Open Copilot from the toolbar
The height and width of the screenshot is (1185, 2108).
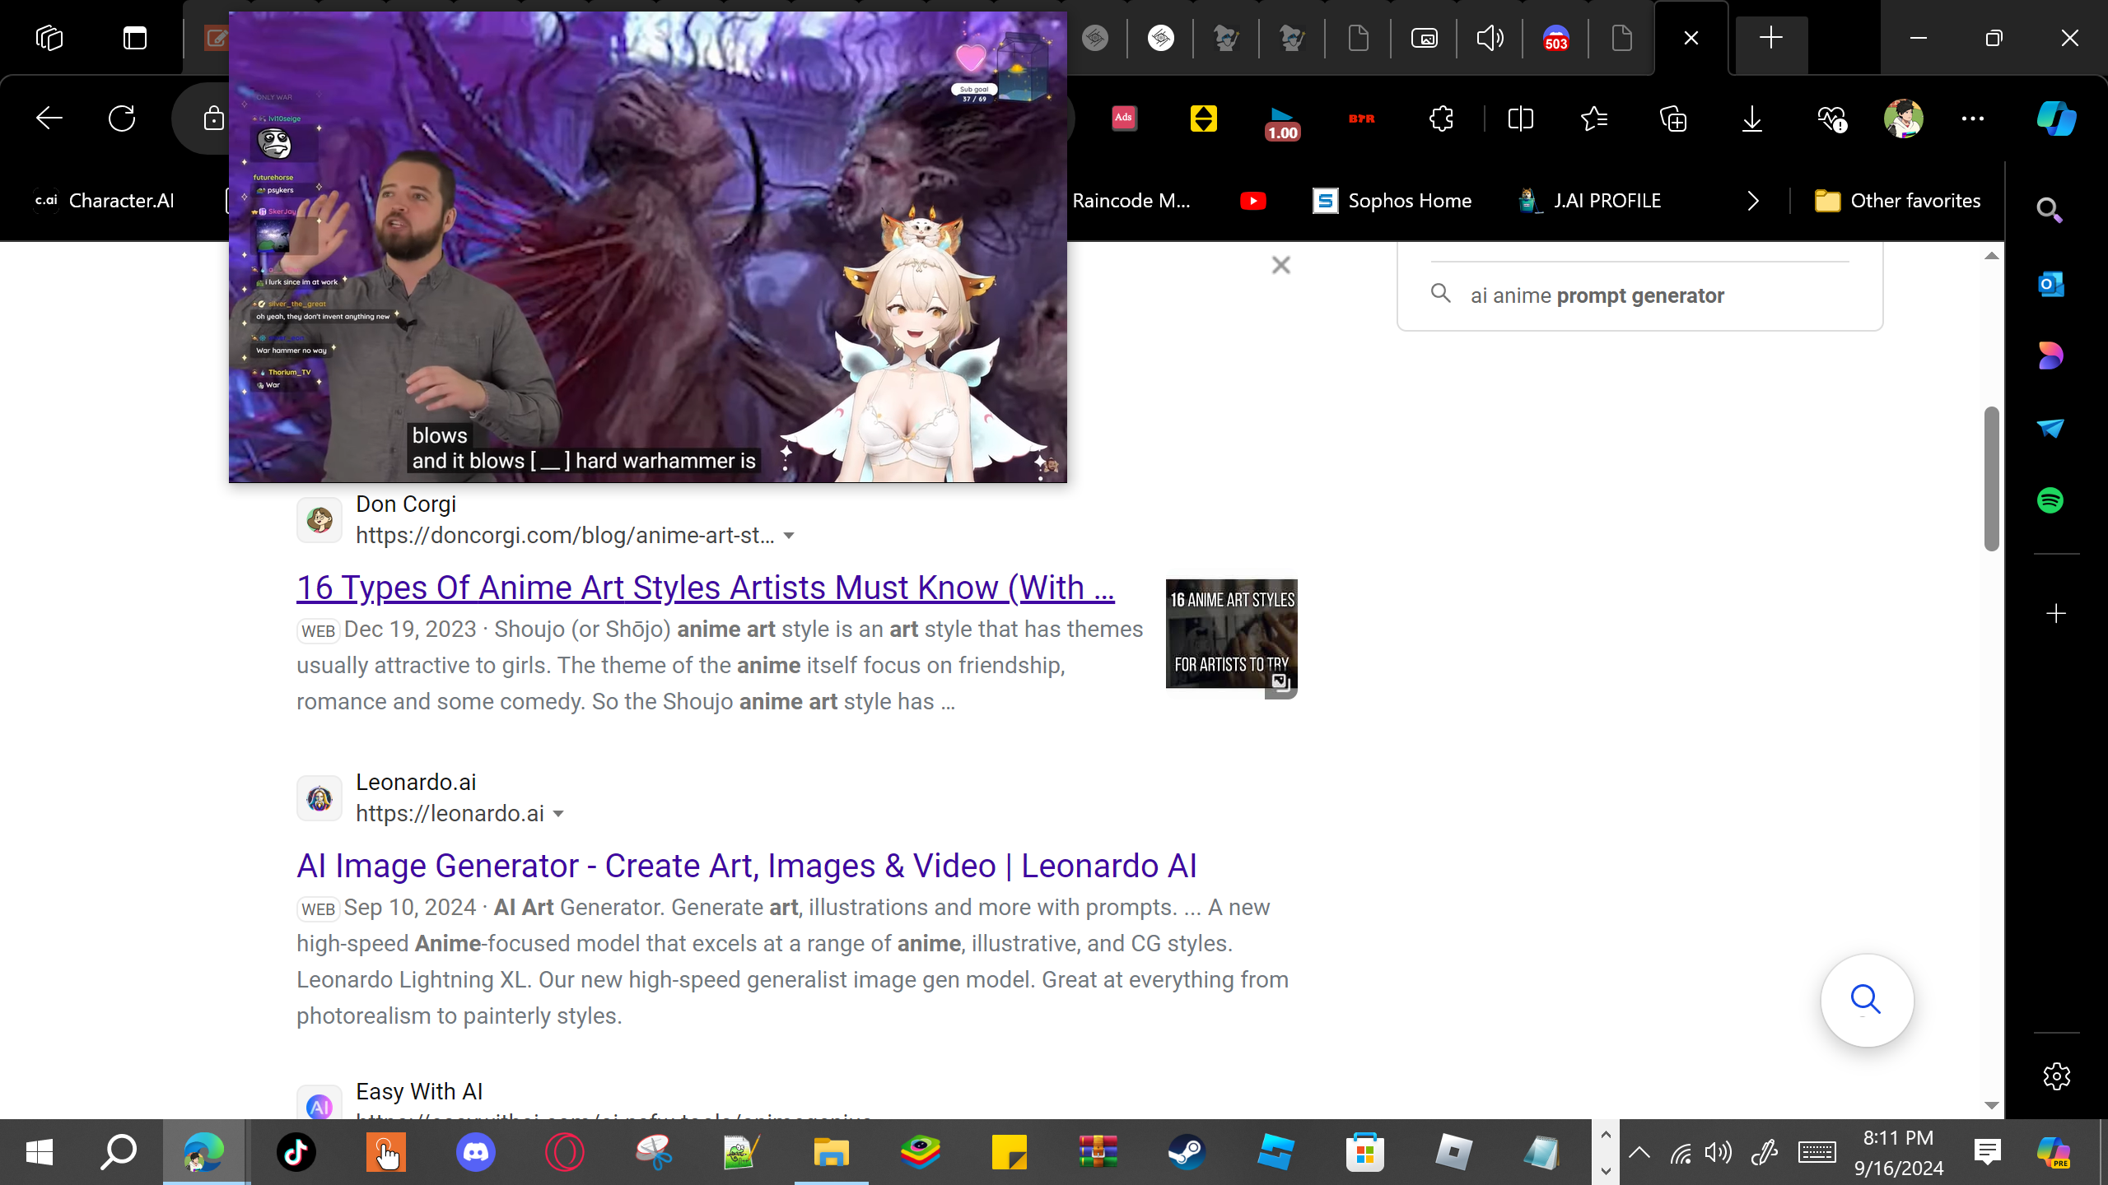pyautogui.click(x=2056, y=118)
